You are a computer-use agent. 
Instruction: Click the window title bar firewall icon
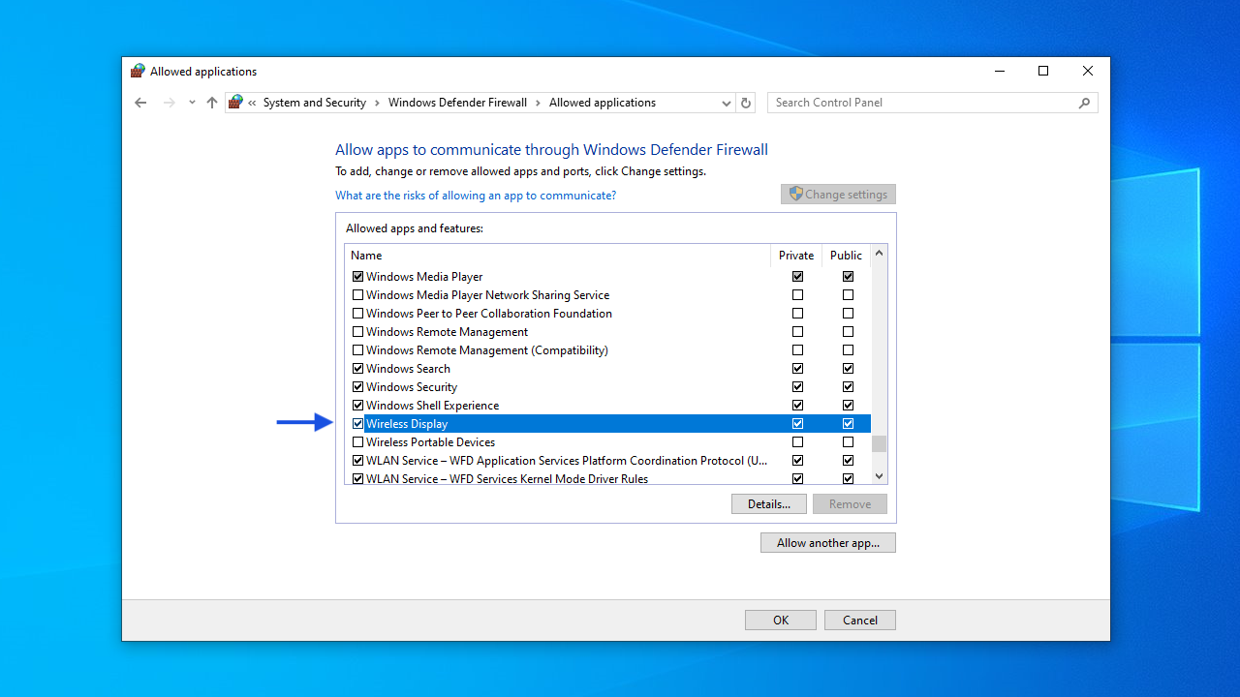(138, 71)
